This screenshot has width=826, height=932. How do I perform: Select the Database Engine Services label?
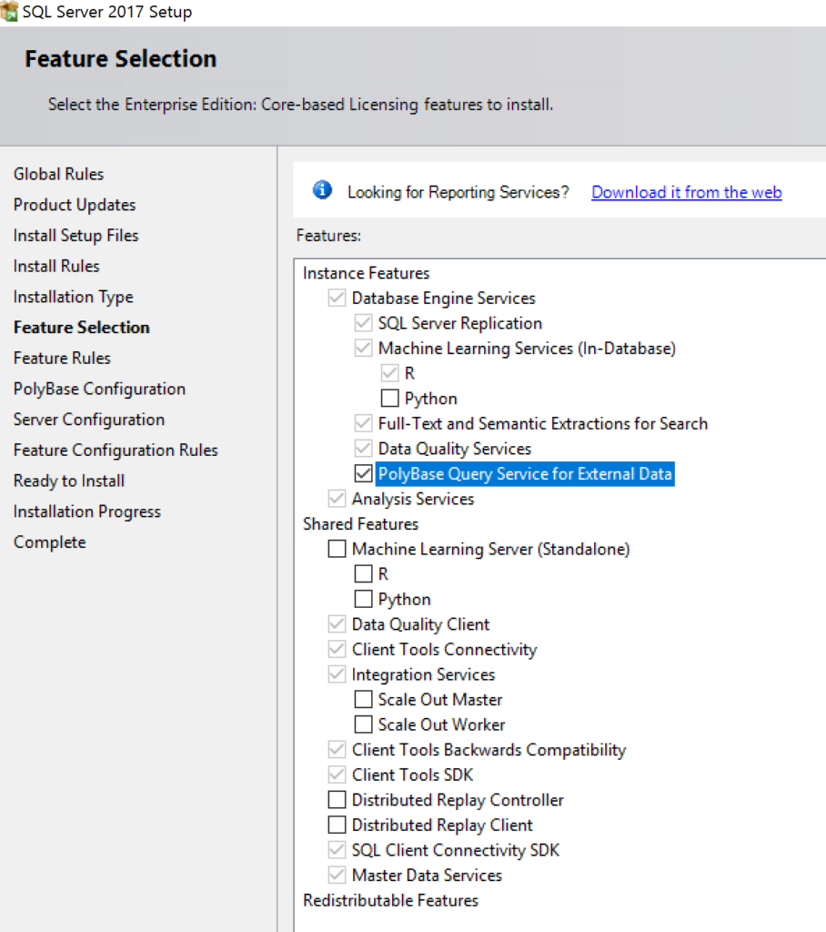tap(443, 299)
